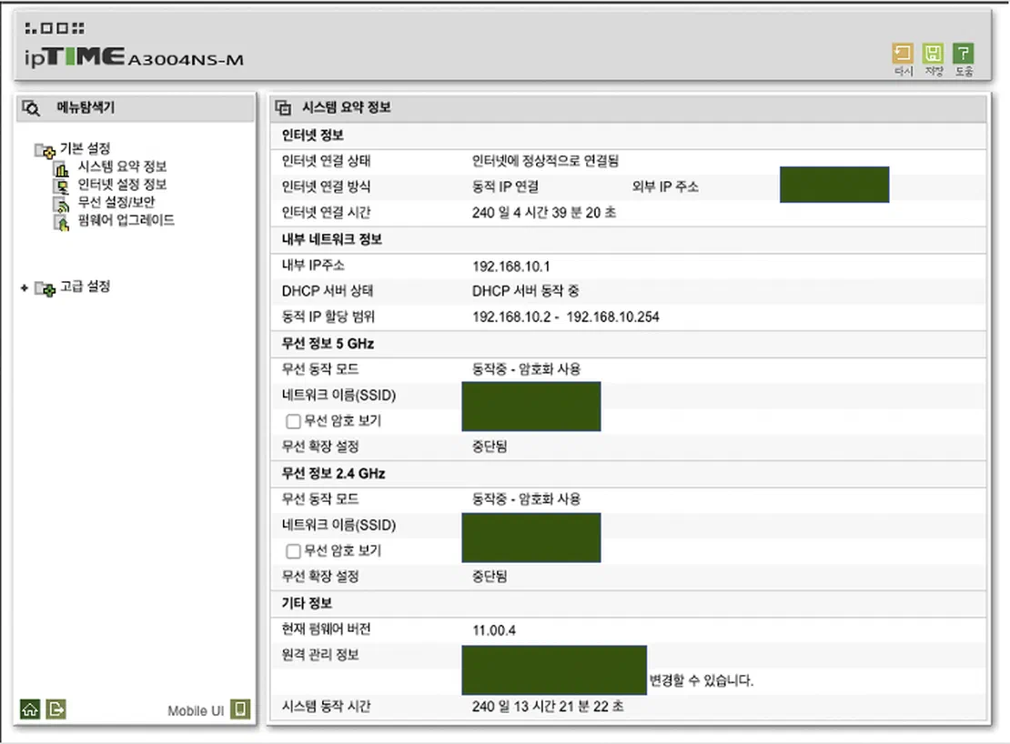Log out using the exit arrow icon
The height and width of the screenshot is (744, 1010).
(x=56, y=709)
